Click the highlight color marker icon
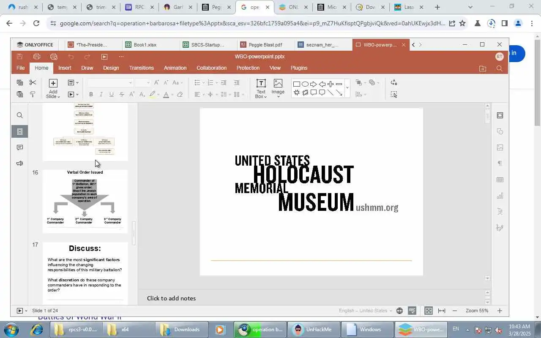Image resolution: width=541 pixels, height=338 pixels. click(152, 95)
